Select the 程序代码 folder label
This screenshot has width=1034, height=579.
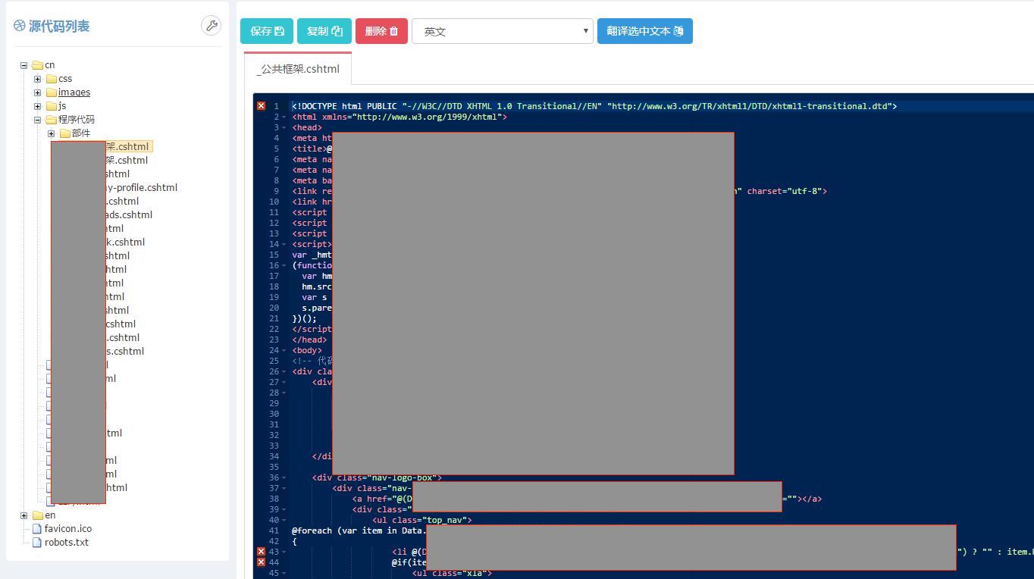(x=77, y=120)
